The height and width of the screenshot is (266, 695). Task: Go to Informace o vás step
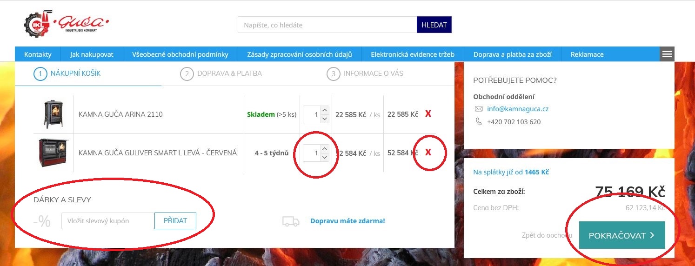(x=365, y=73)
